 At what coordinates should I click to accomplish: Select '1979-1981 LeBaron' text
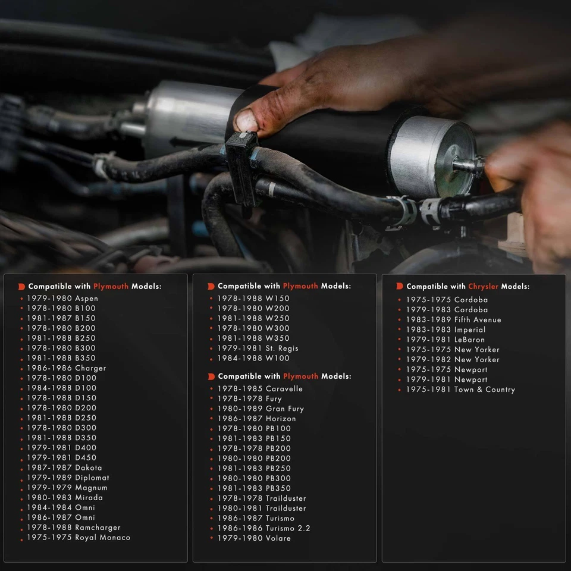pyautogui.click(x=445, y=340)
